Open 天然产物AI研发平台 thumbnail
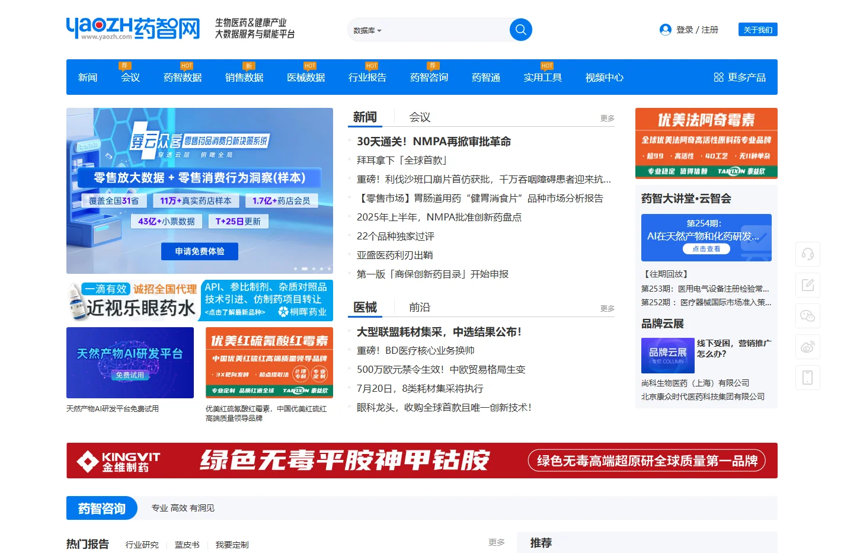This screenshot has height=553, width=844. (x=130, y=363)
